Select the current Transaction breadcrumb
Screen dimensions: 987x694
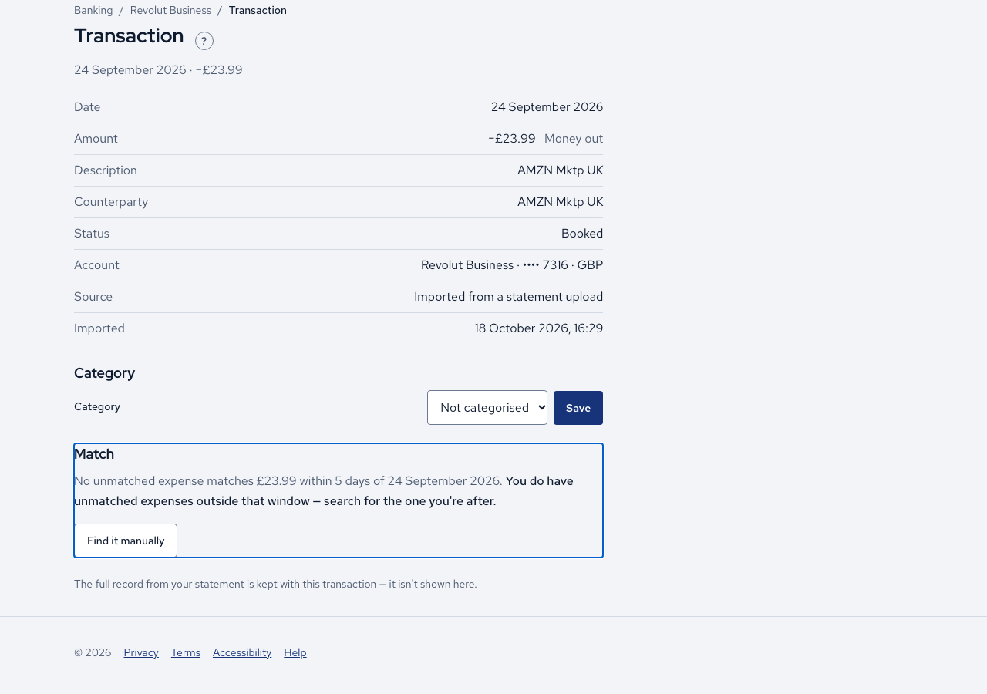258,10
